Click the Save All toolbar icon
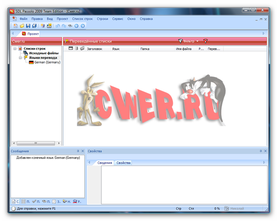Screen dimensions: 278x221 [x=34, y=26]
